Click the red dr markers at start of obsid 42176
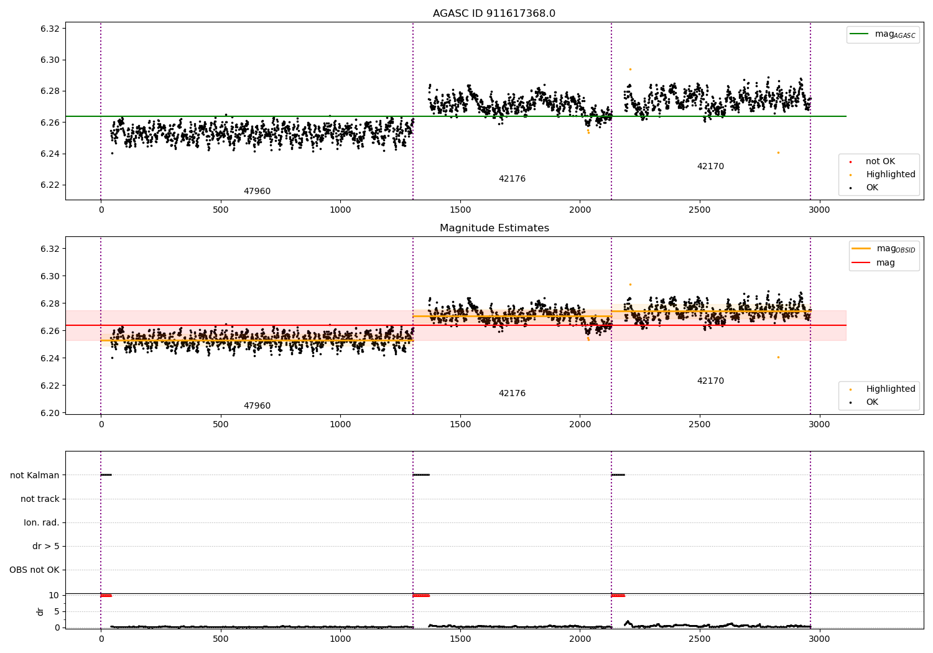The image size is (933, 653). pyautogui.click(x=421, y=596)
